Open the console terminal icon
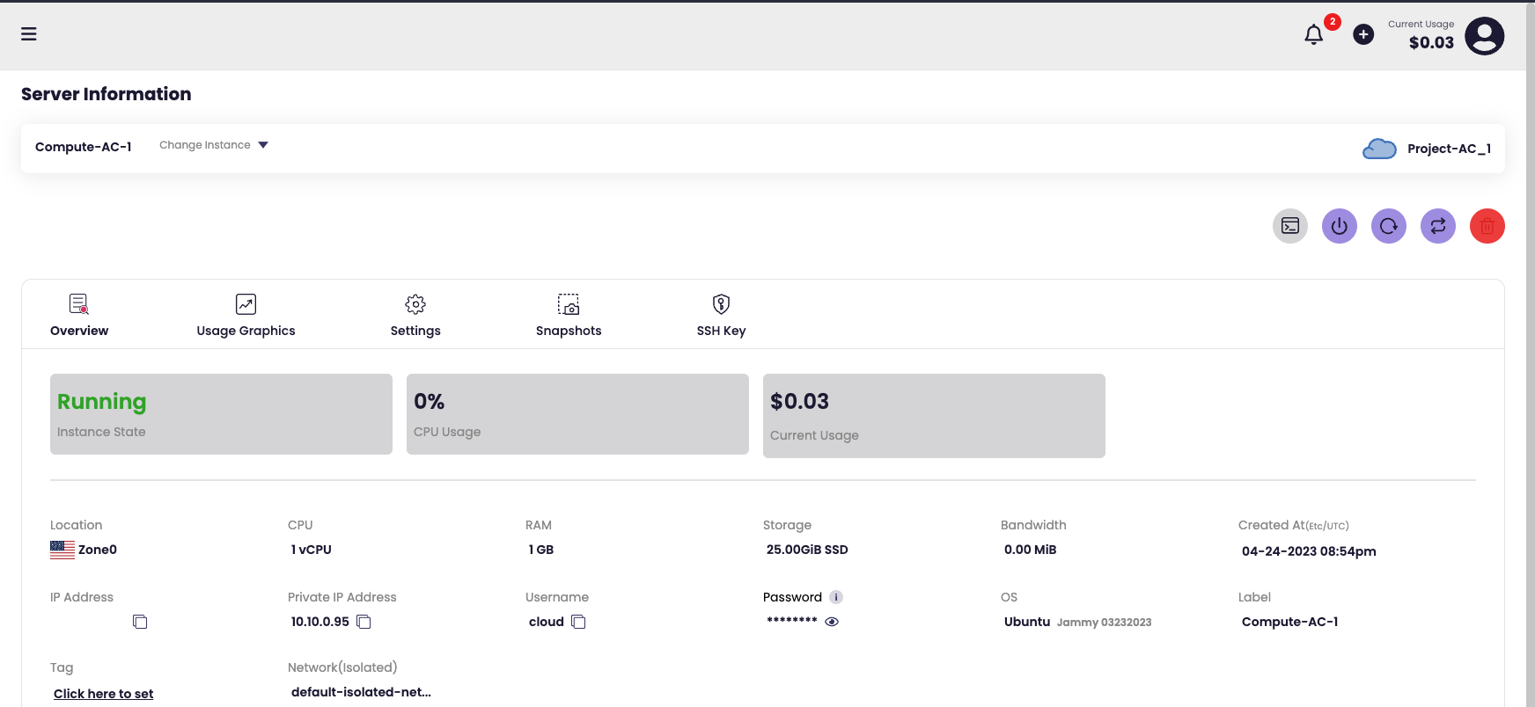The width and height of the screenshot is (1535, 707). coord(1289,226)
